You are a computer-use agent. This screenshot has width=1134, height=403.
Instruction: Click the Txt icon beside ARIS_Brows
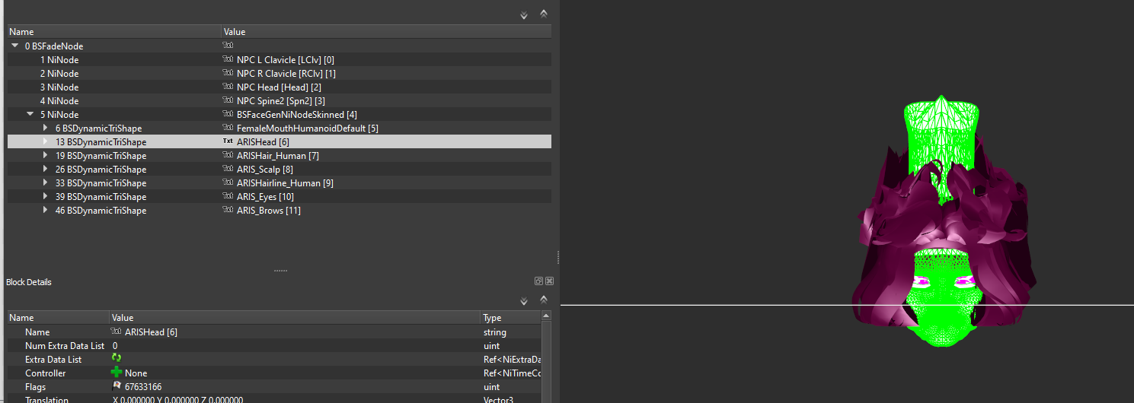coord(228,210)
